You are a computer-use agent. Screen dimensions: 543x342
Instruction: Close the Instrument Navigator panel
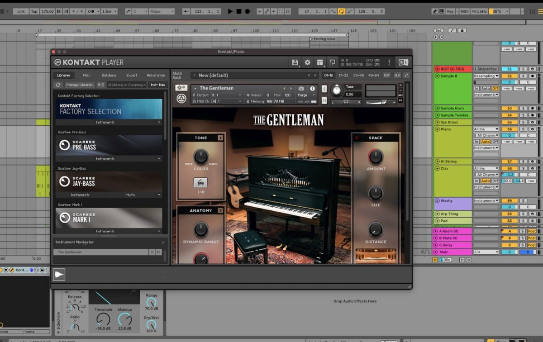(x=163, y=242)
